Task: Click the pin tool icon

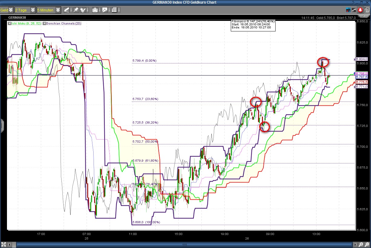Action: 76,10
